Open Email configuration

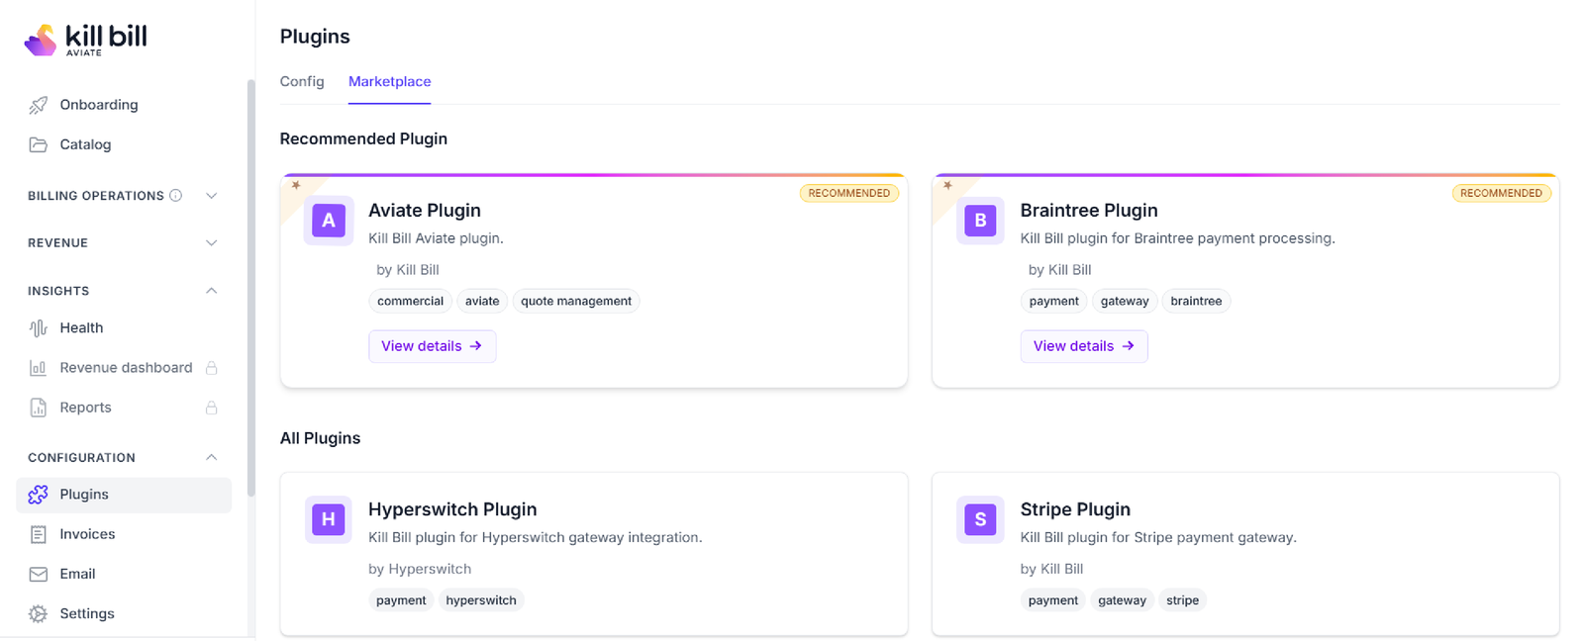(124, 574)
